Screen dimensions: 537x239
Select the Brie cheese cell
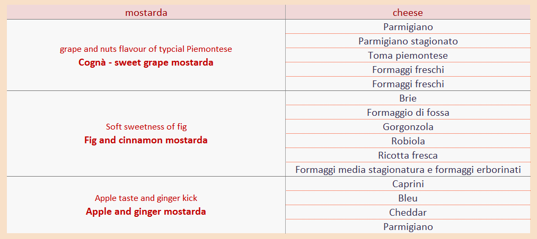pos(408,98)
